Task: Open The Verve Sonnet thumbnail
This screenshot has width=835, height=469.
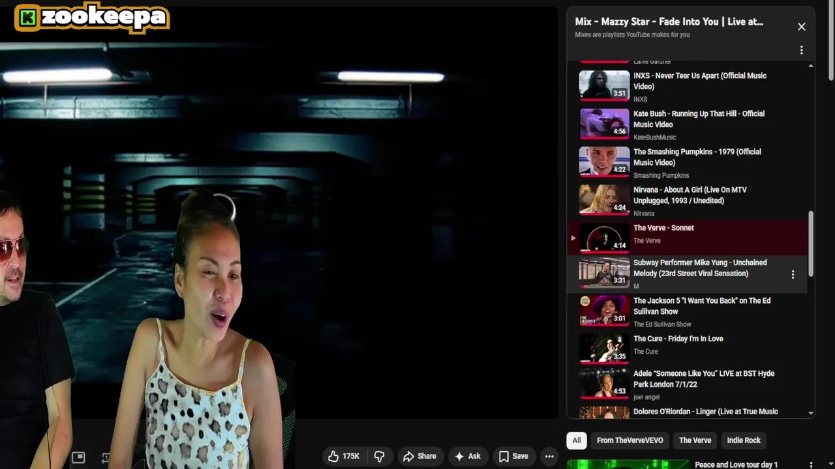Action: click(x=604, y=238)
